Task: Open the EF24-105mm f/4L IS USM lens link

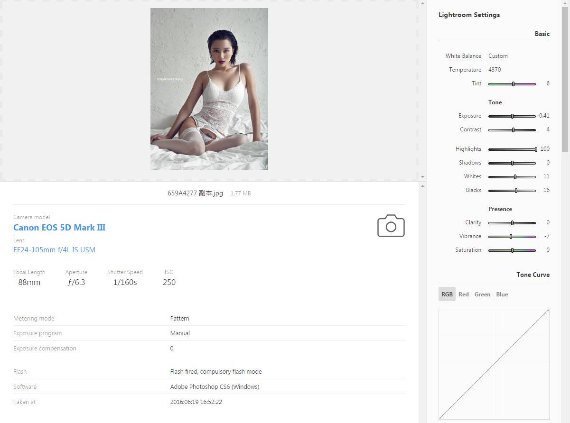Action: 54,250
